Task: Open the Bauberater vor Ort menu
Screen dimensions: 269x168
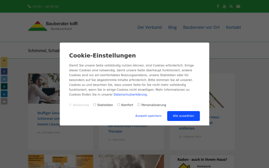Action: coord(201,27)
